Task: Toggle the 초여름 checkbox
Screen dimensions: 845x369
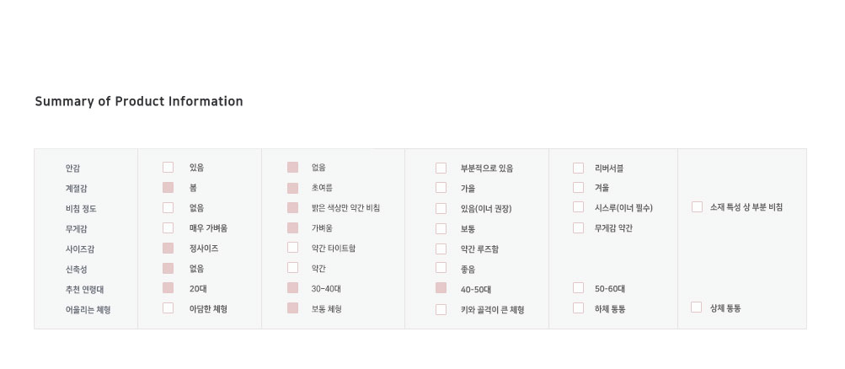Action: point(293,188)
